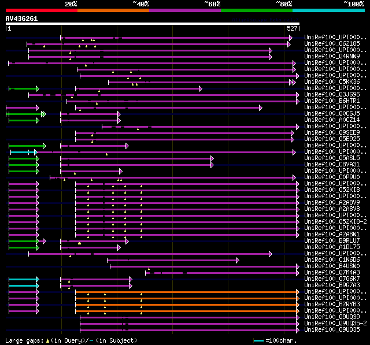Click the end arrowhead of the C1N6D6 alignment
This screenshot has height=345, width=370.
[x=238, y=261]
